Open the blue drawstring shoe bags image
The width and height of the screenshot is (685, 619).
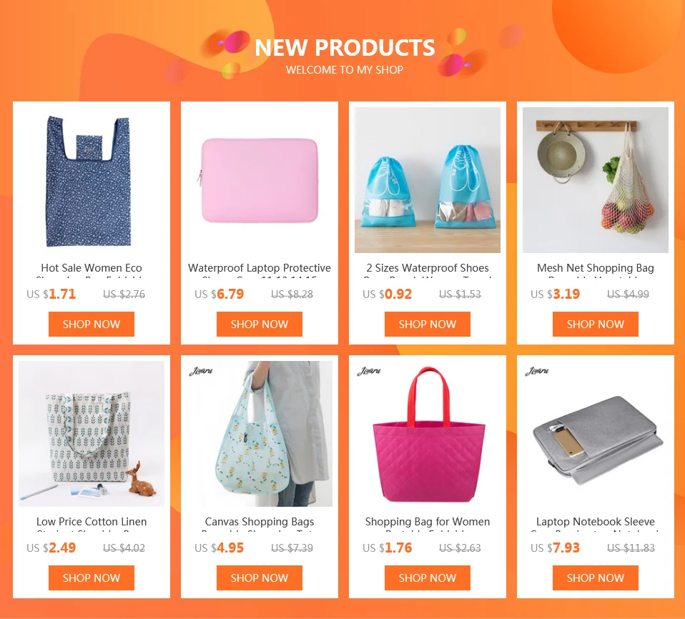click(428, 180)
